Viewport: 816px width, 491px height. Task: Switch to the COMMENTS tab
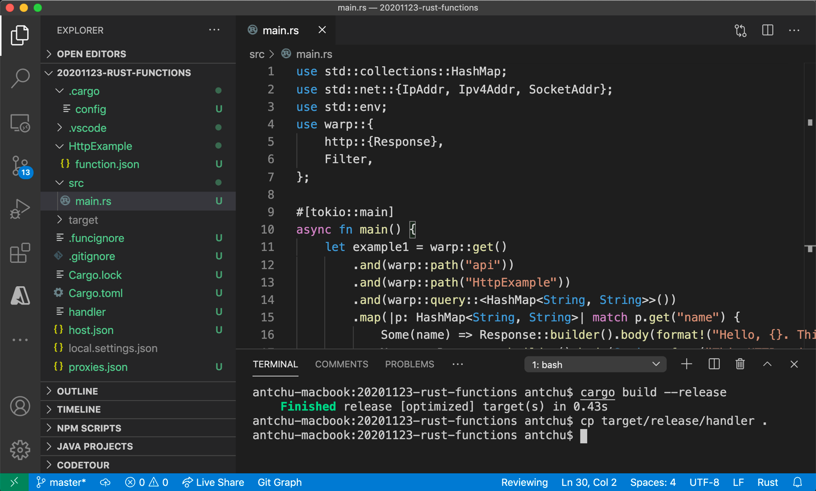(341, 364)
